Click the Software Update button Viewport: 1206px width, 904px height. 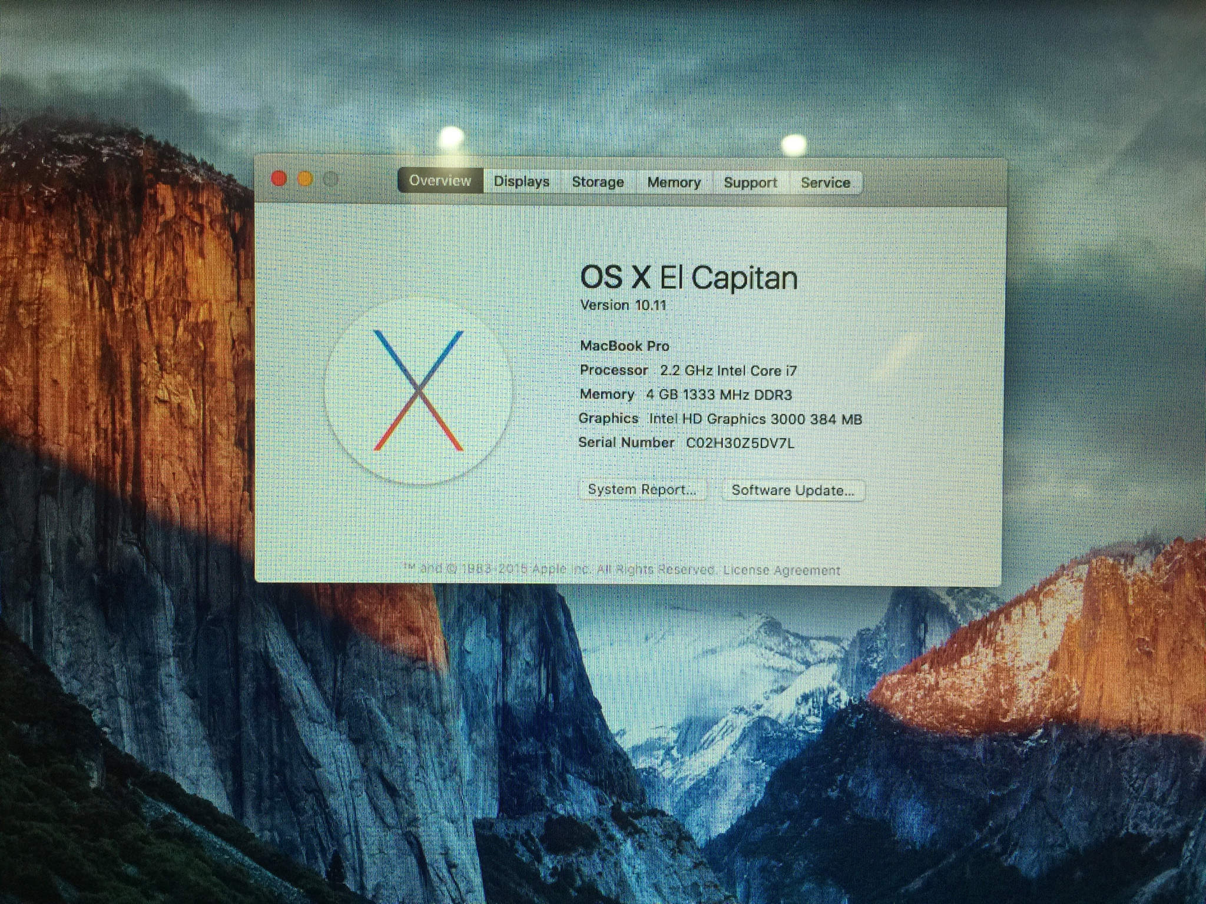pos(793,490)
